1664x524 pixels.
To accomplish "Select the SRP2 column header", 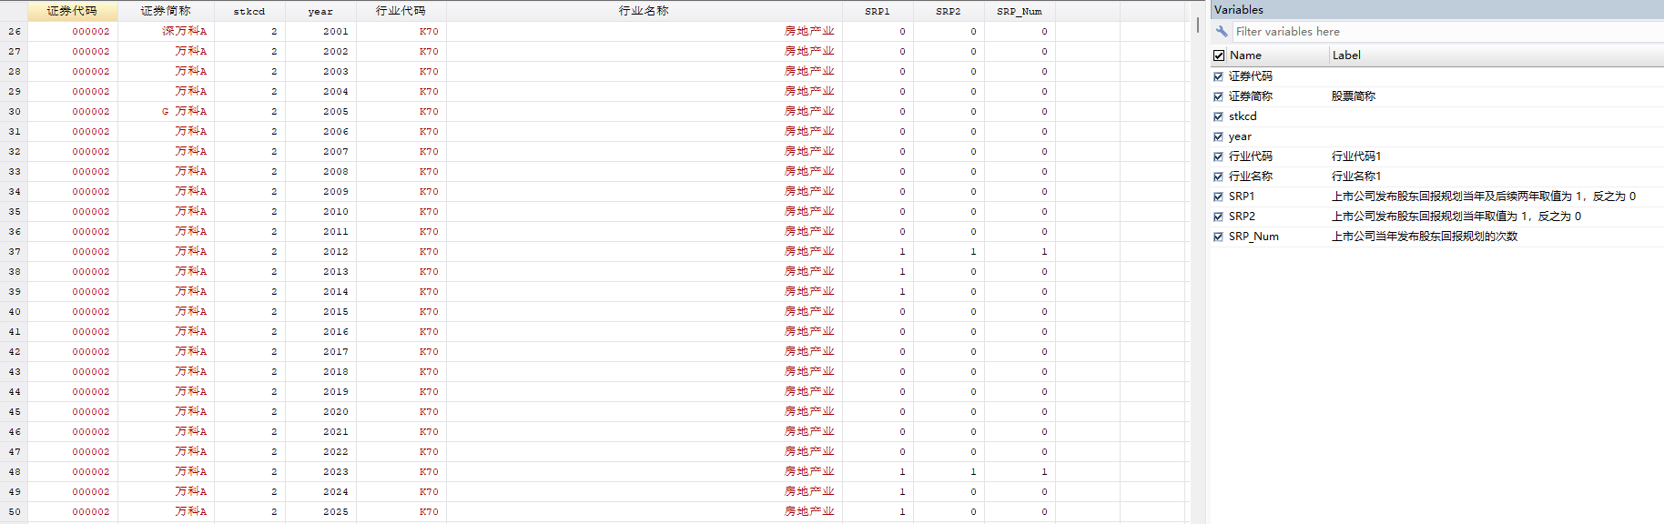I will (x=949, y=11).
